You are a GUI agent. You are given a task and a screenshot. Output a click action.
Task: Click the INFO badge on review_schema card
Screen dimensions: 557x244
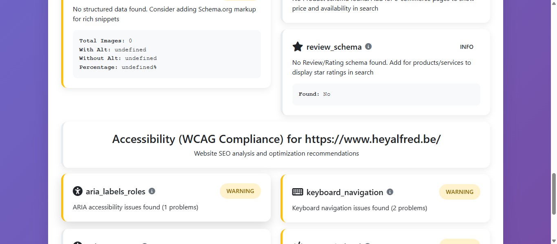[466, 47]
